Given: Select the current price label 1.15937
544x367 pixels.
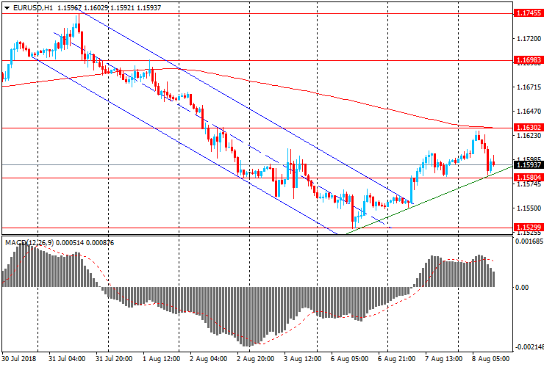Looking at the screenshot, I should click(529, 164).
